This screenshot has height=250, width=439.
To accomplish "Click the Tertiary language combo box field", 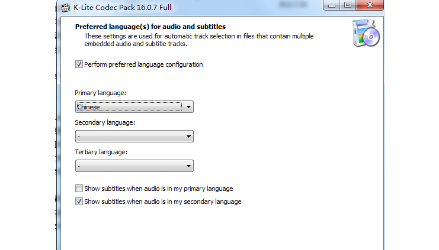I will click(x=134, y=166).
